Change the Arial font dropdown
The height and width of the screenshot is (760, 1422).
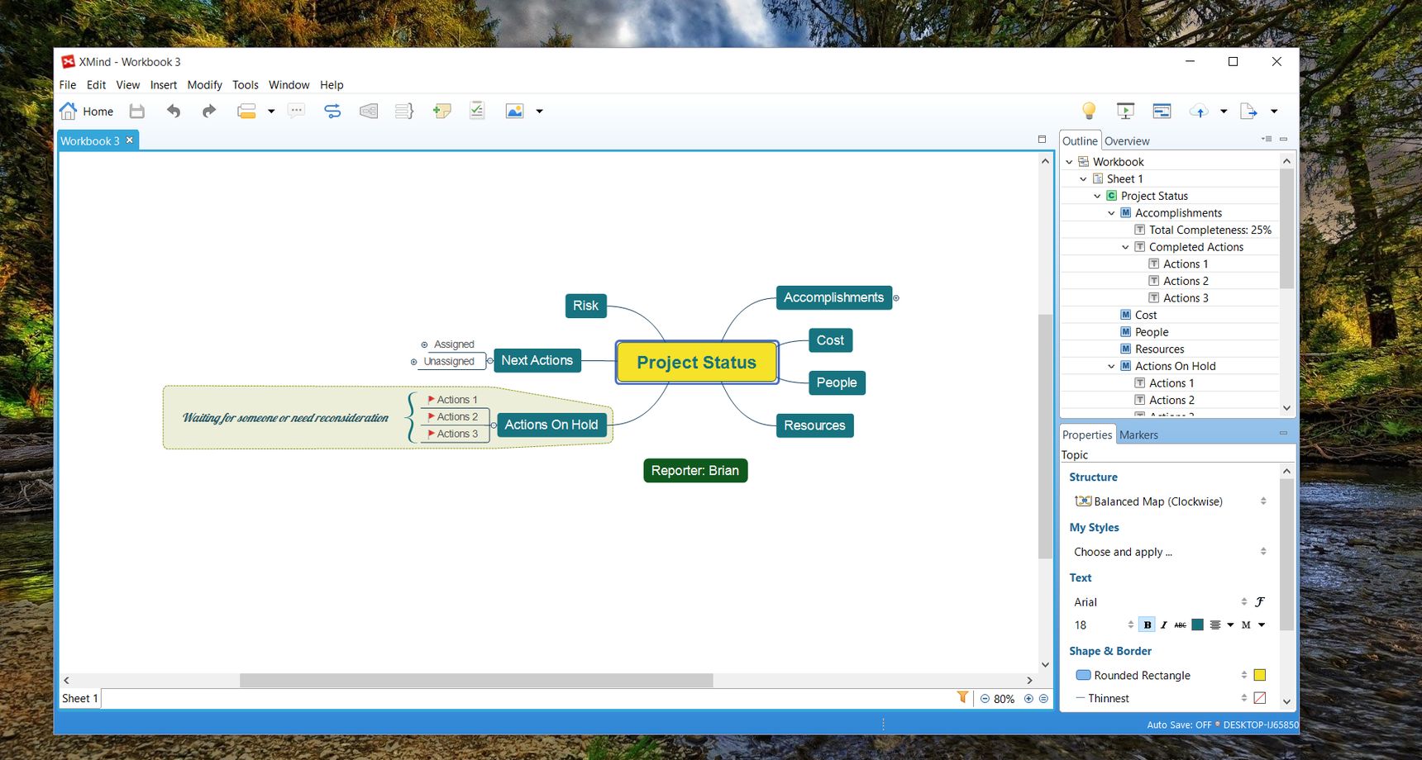pyautogui.click(x=1159, y=602)
